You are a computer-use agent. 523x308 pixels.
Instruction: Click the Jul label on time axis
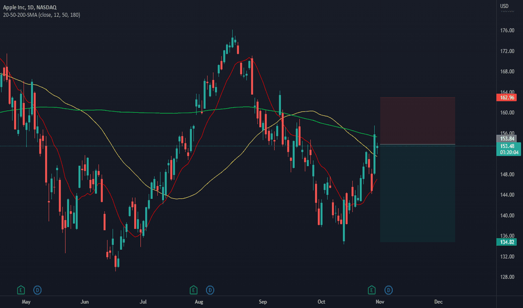coord(143,302)
